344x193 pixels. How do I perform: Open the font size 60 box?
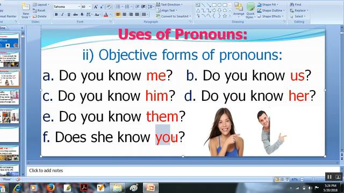[86, 7]
